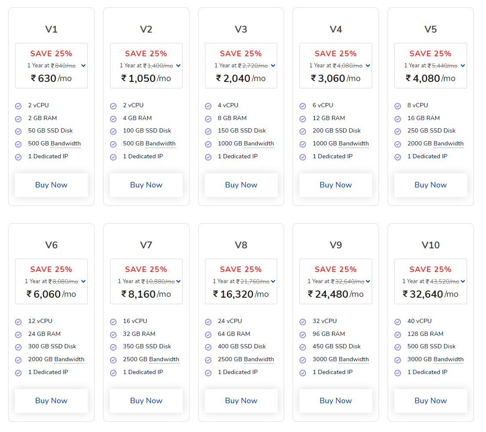Expand the V4 plan duration selector

368,66
